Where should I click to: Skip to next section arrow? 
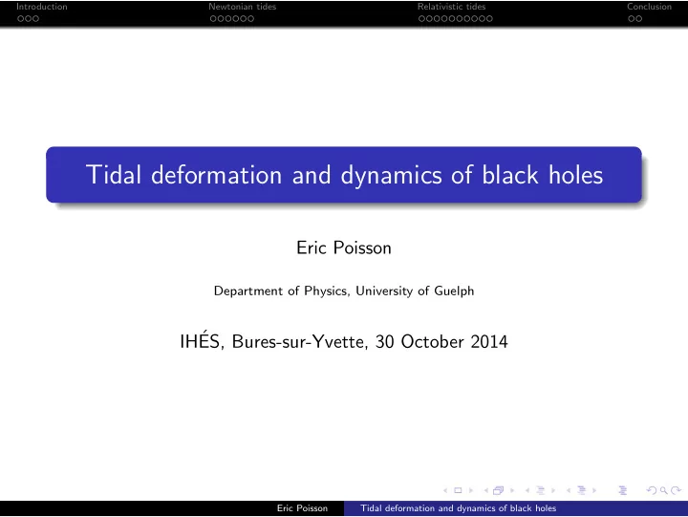(x=594, y=490)
